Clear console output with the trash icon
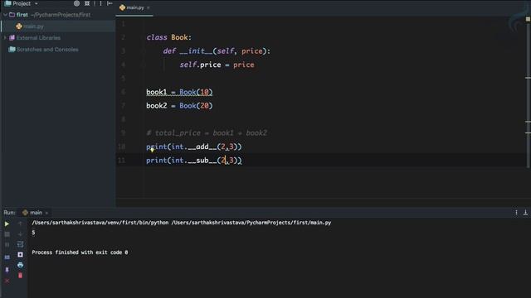Image resolution: width=531 pixels, height=298 pixels. click(20, 276)
